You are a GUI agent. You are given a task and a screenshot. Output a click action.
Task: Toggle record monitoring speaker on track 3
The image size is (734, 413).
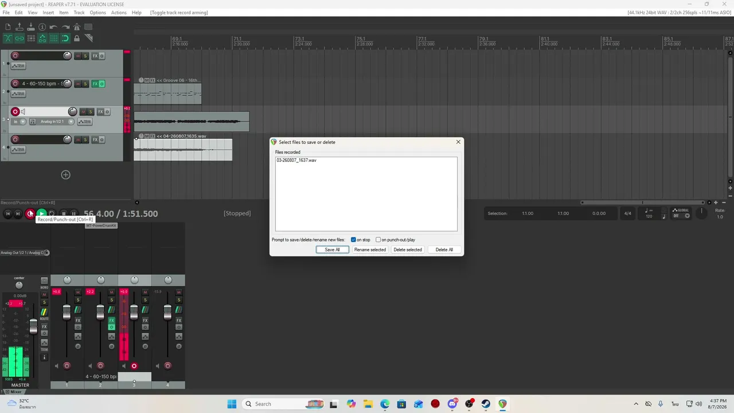(23, 112)
